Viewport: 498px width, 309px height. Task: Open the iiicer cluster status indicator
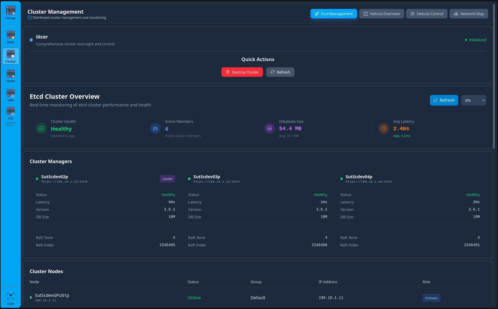(31, 40)
